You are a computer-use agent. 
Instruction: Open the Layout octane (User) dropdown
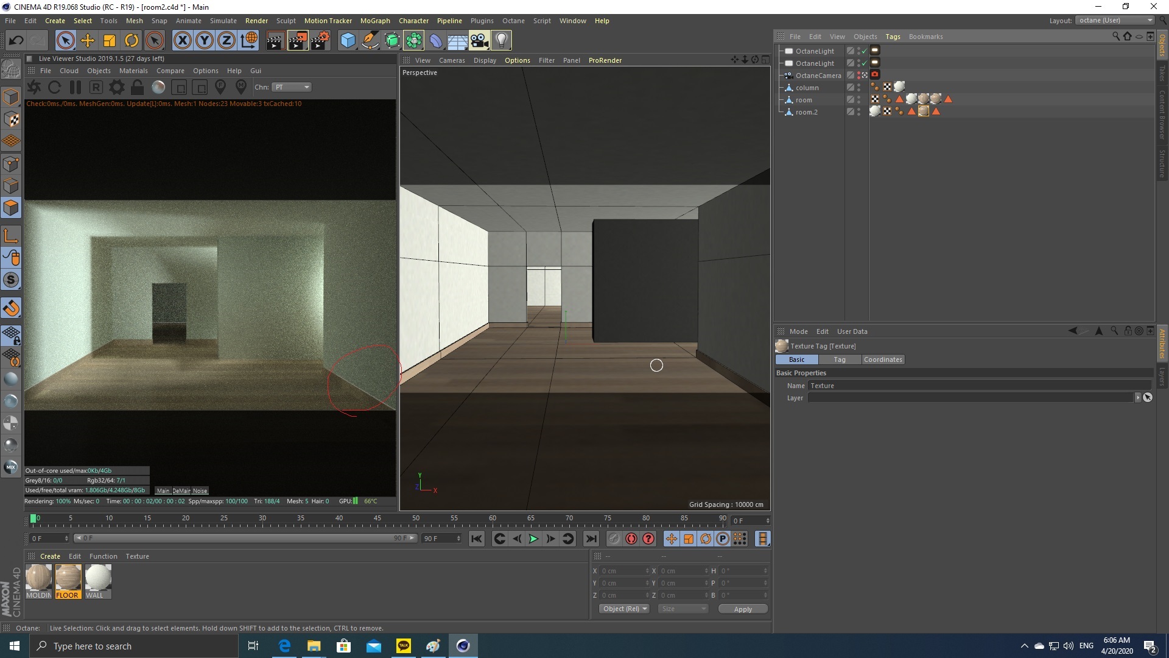(1115, 20)
